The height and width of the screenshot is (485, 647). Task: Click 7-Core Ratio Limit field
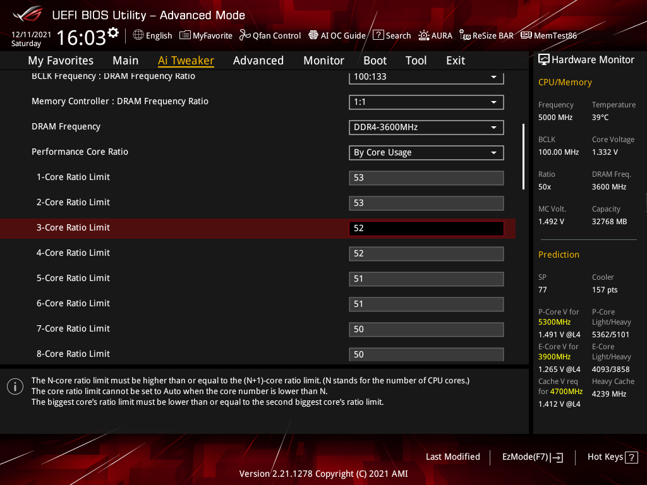426,330
